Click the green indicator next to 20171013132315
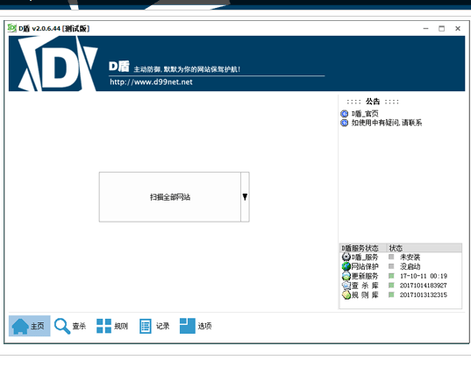Screen dimensions: 471x367 [391, 294]
